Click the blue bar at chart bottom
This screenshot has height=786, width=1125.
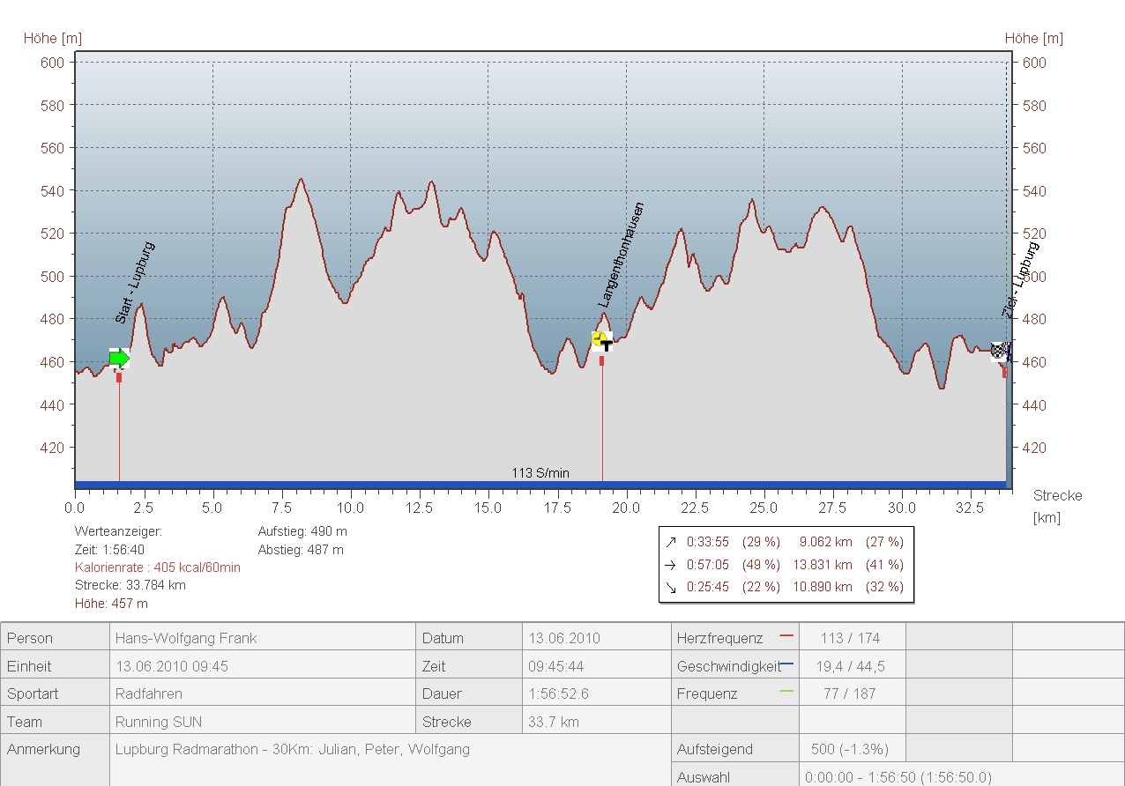point(353,485)
